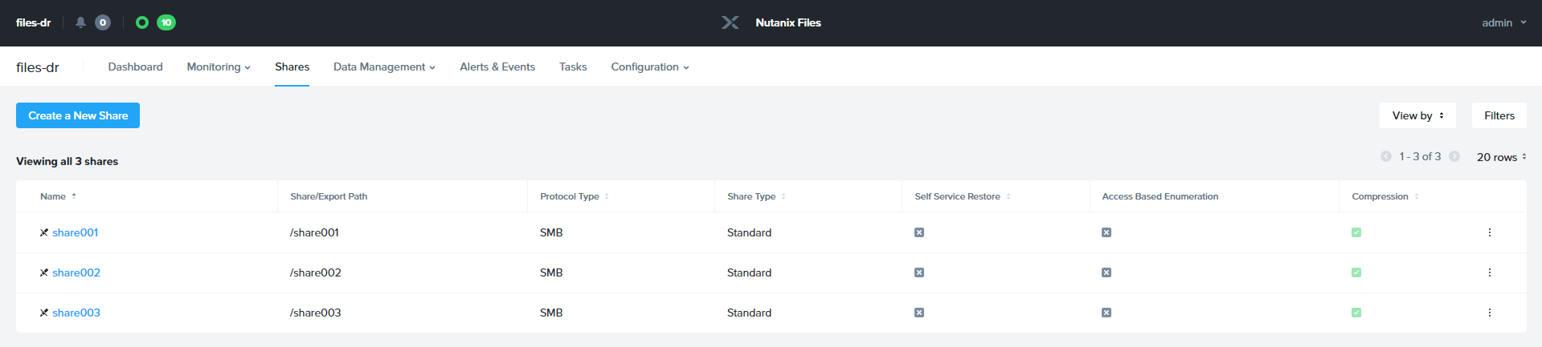The width and height of the screenshot is (1542, 347).
Task: Open the Tasks tab
Action: (573, 67)
